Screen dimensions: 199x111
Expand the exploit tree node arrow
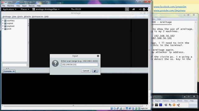(3, 23)
